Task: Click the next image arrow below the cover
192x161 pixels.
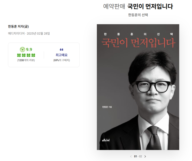Action: tap(145, 156)
